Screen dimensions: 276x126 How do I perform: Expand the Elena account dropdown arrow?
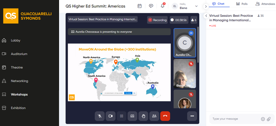[196, 6]
